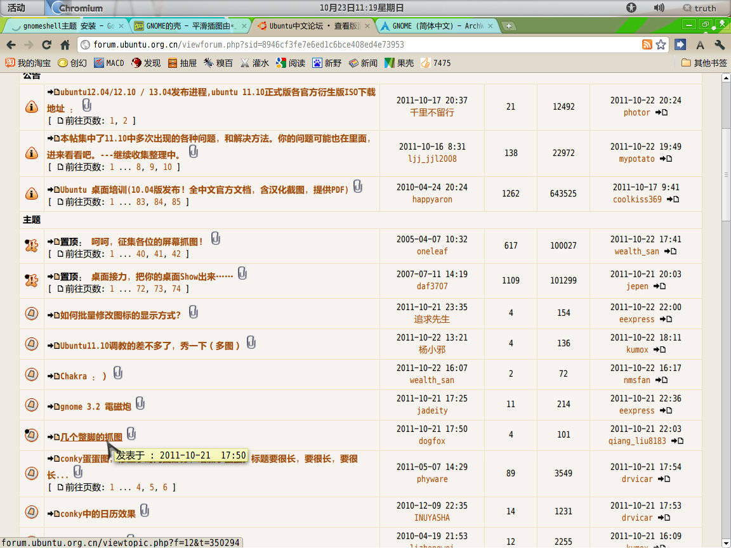The image size is (731, 548).
Task: Open the 活动 activities overview
Action: point(16,8)
